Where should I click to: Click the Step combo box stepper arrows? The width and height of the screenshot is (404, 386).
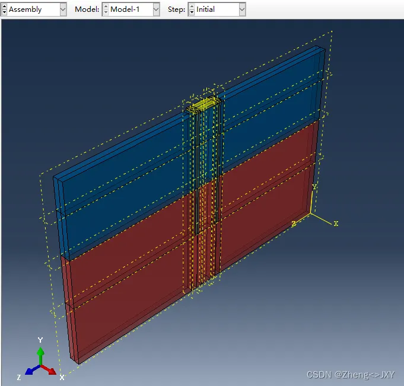(192, 9)
